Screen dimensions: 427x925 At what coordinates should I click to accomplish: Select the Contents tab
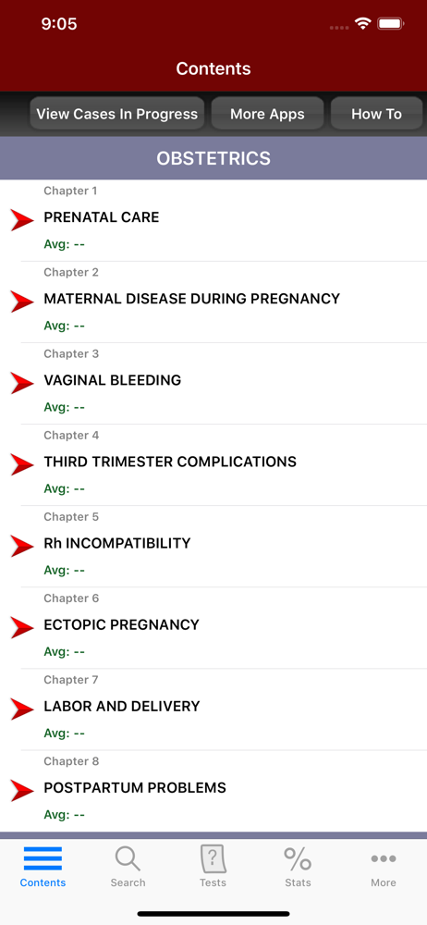click(x=43, y=866)
